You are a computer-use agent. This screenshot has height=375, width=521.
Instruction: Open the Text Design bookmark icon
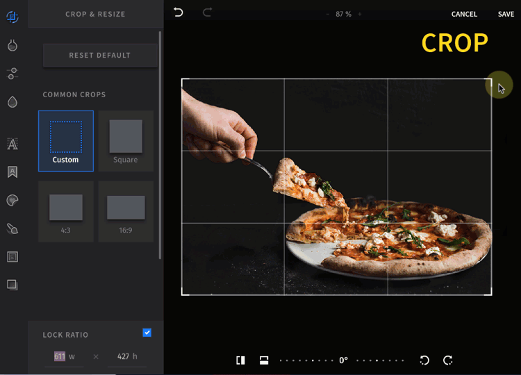tap(13, 172)
